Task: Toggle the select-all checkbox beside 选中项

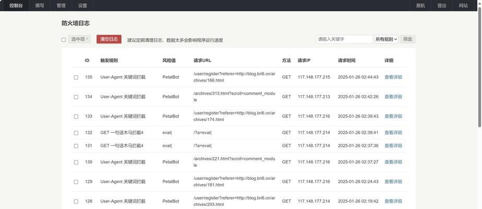Action: click(x=64, y=40)
